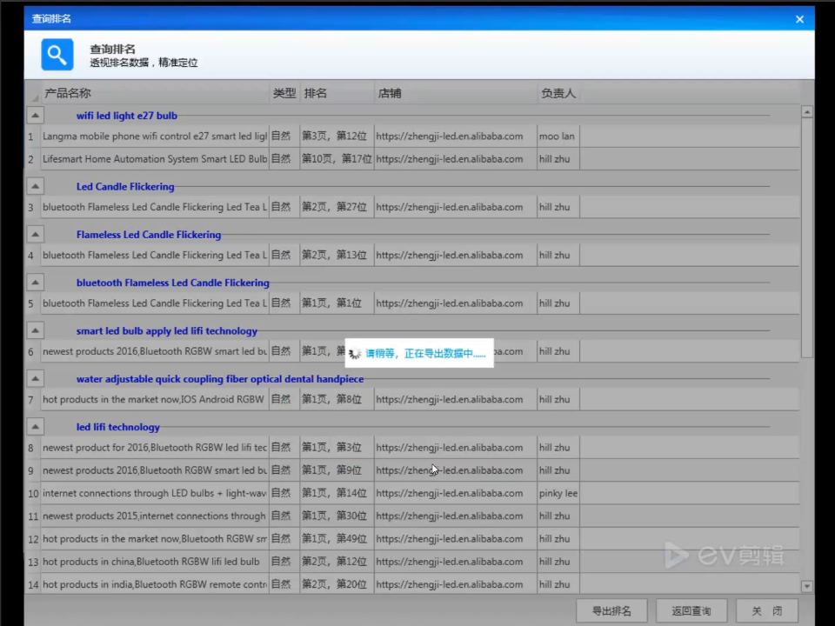Select the "Lifesmart Home Automation System" row
The width and height of the screenshot is (835, 626).
tap(413, 159)
